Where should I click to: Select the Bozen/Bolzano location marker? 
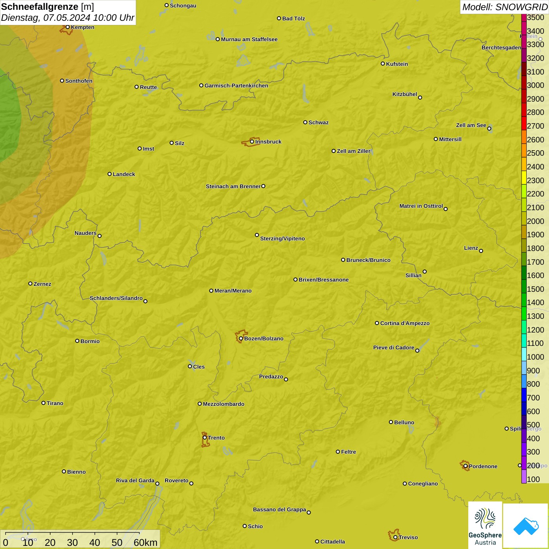[x=241, y=338]
